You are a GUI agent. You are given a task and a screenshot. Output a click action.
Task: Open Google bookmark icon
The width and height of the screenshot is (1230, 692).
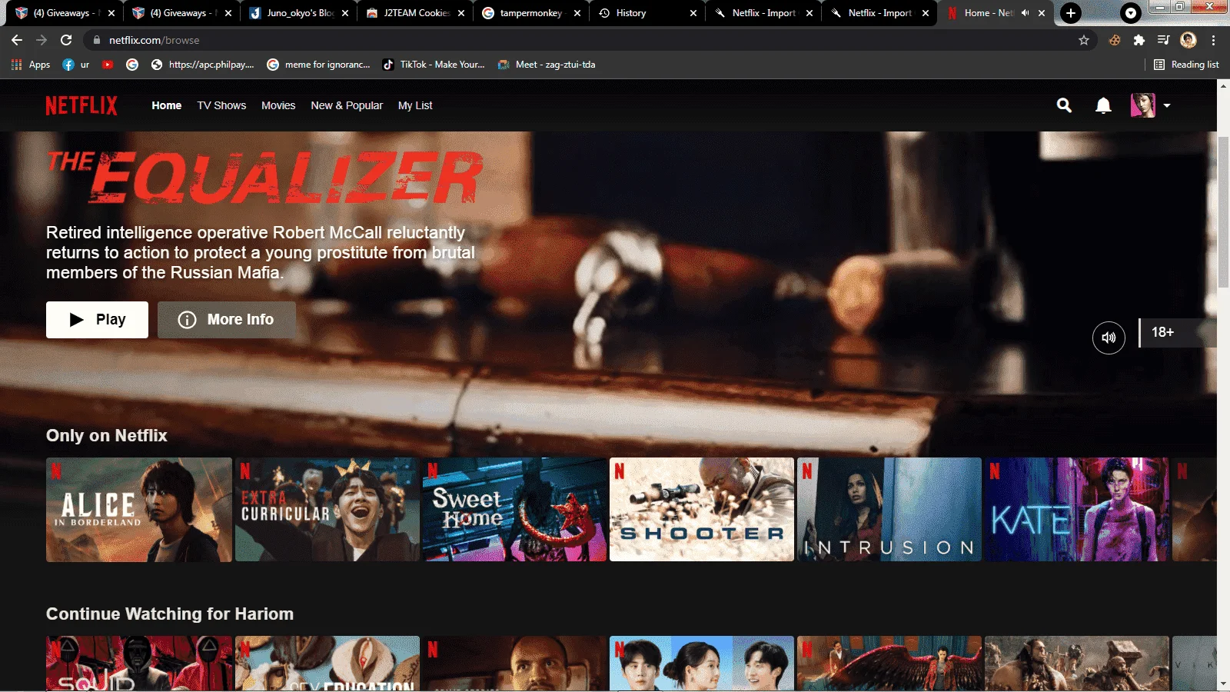(132, 65)
